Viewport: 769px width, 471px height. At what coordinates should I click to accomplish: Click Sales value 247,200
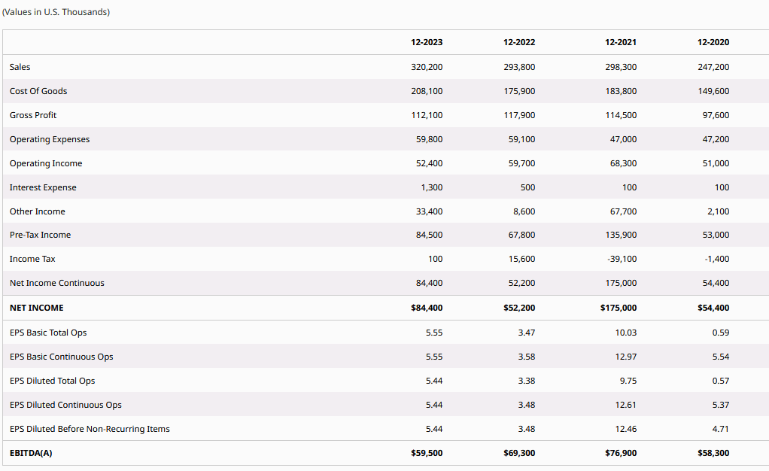[713, 67]
